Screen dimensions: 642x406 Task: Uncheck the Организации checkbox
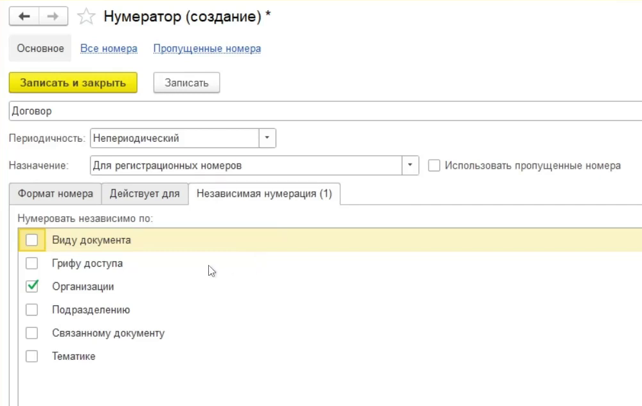(31, 287)
